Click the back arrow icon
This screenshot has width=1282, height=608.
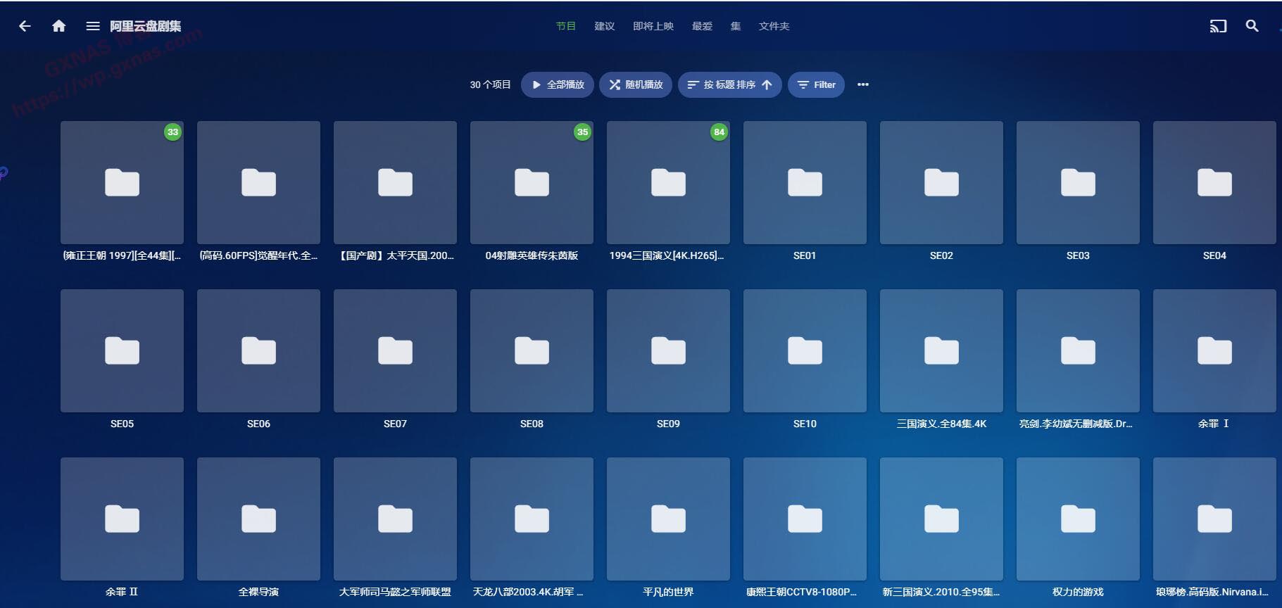point(25,26)
